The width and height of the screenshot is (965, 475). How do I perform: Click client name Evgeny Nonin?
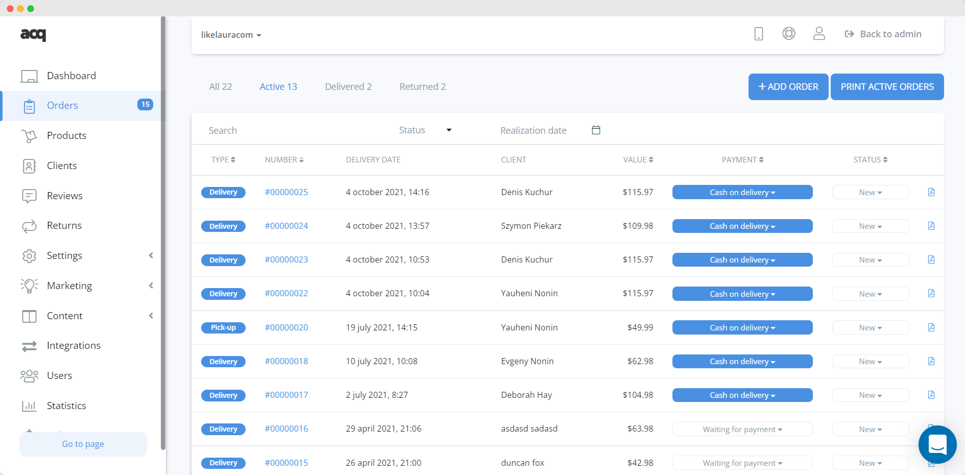(527, 361)
